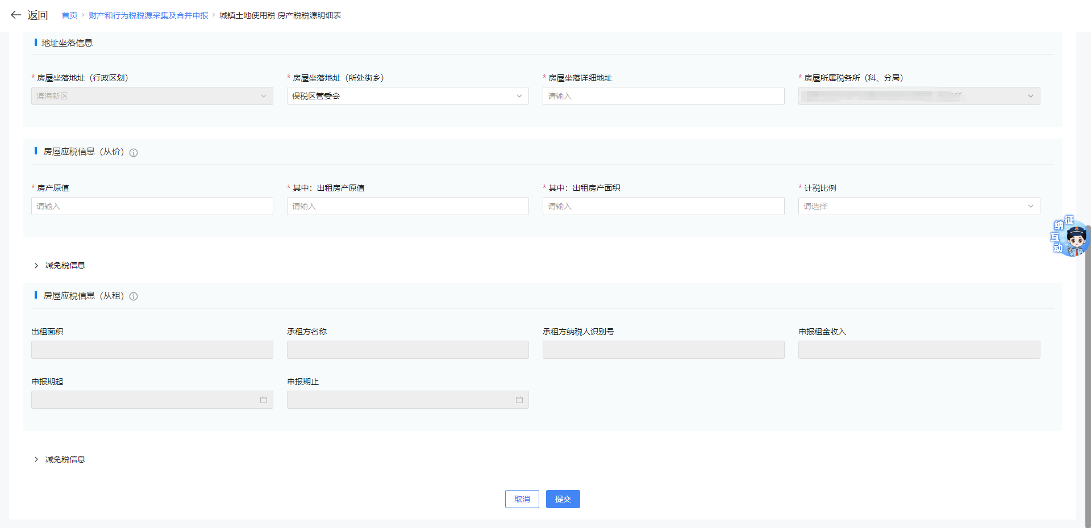Click the vertical page scrollbar
Image resolution: width=1091 pixels, height=528 pixels.
click(x=1088, y=369)
